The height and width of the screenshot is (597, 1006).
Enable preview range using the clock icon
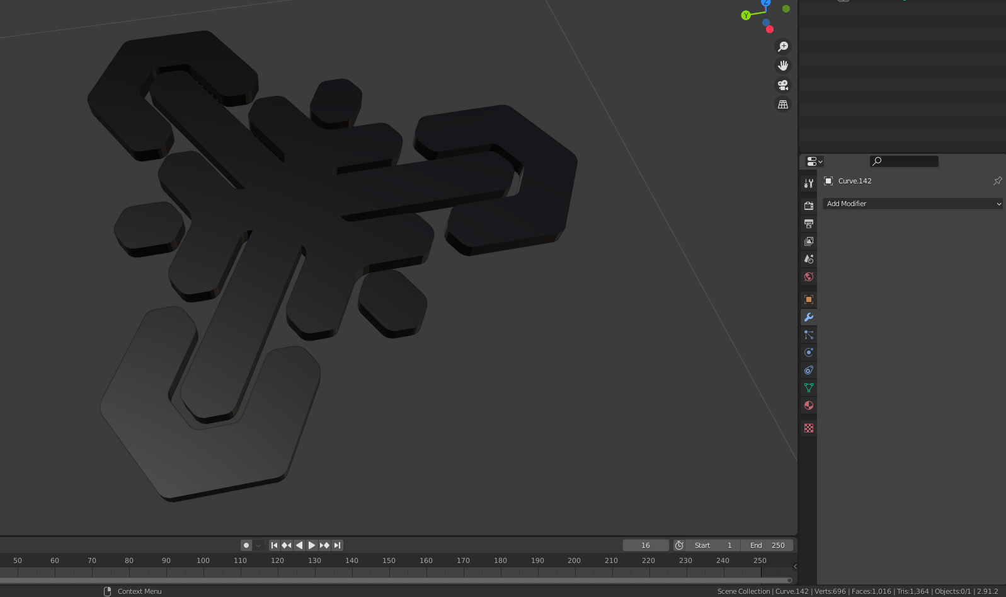pyautogui.click(x=679, y=545)
